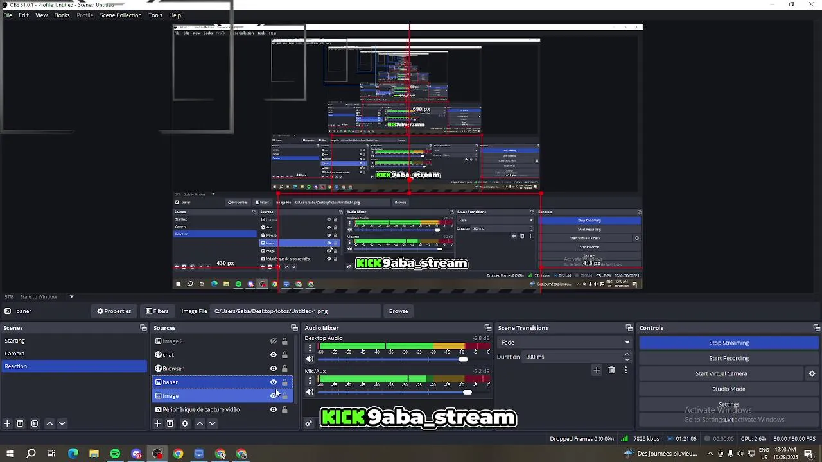Open the Scene Collection menu
Screen dimensions: 822x462
(x=121, y=15)
